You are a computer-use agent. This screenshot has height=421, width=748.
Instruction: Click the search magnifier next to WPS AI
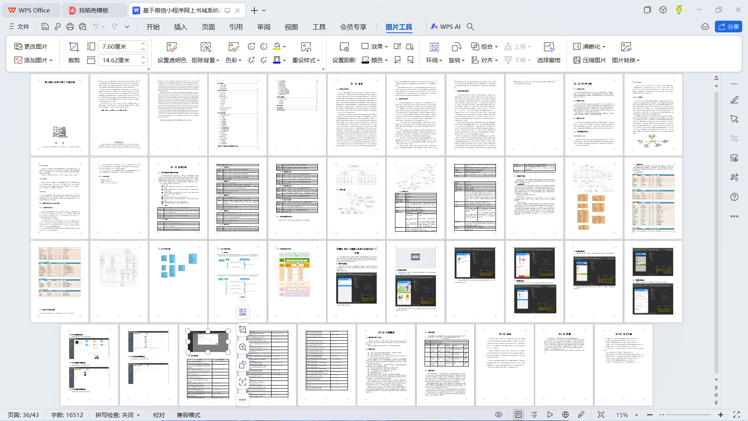[470, 27]
